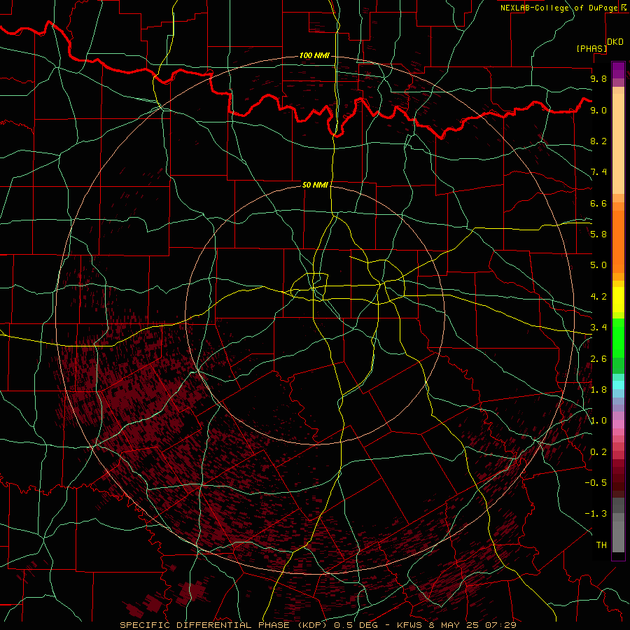Pick the bright green band of the color scale
Viewport: 630px width, 630px height.
(618, 338)
